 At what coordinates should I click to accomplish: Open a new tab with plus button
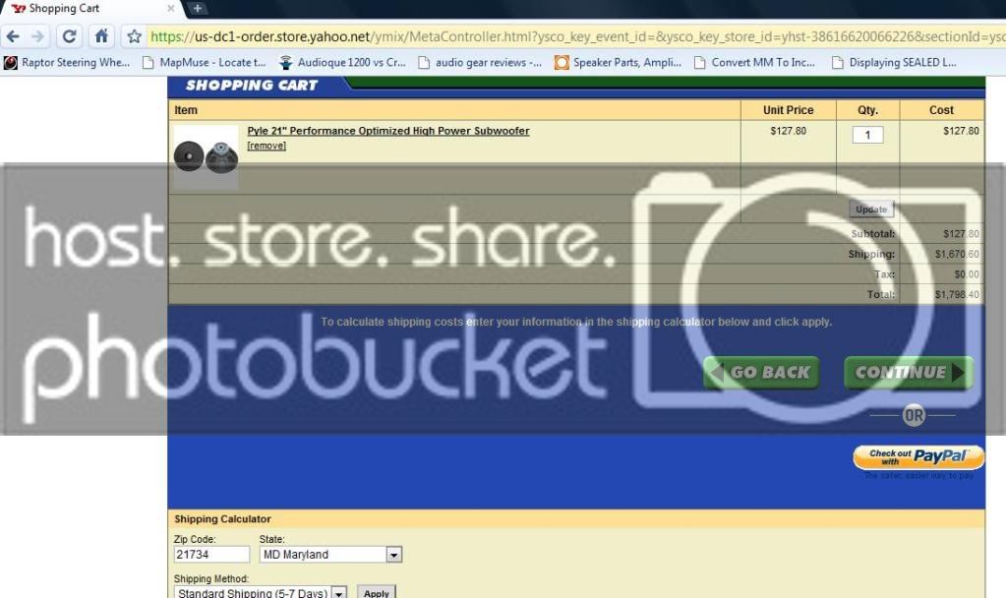pyautogui.click(x=198, y=8)
